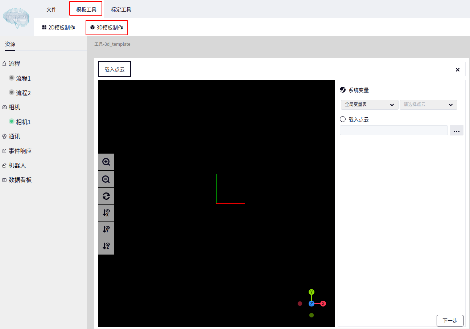The width and height of the screenshot is (470, 329).
Task: Open the 请选择点云 dropdown
Action: (428, 105)
